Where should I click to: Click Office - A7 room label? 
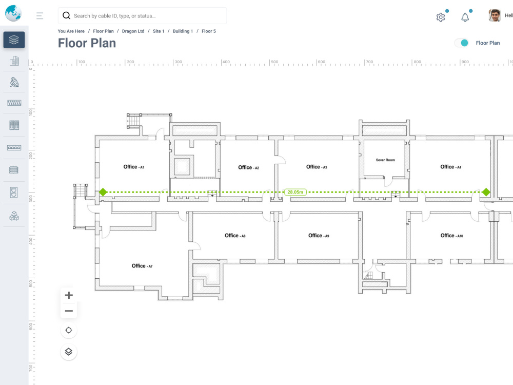pyautogui.click(x=142, y=266)
